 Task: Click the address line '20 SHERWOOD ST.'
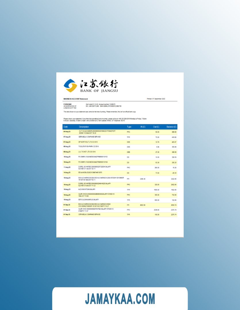pyautogui.click(x=70, y=106)
